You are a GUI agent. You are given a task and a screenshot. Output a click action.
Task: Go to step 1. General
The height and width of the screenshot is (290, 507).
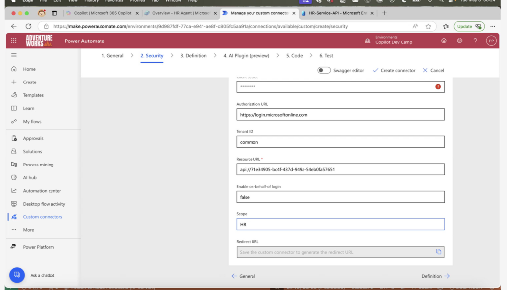[x=112, y=55]
